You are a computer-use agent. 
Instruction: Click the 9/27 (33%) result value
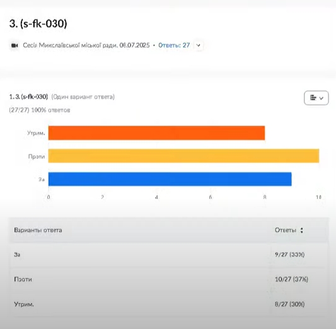[290, 255]
